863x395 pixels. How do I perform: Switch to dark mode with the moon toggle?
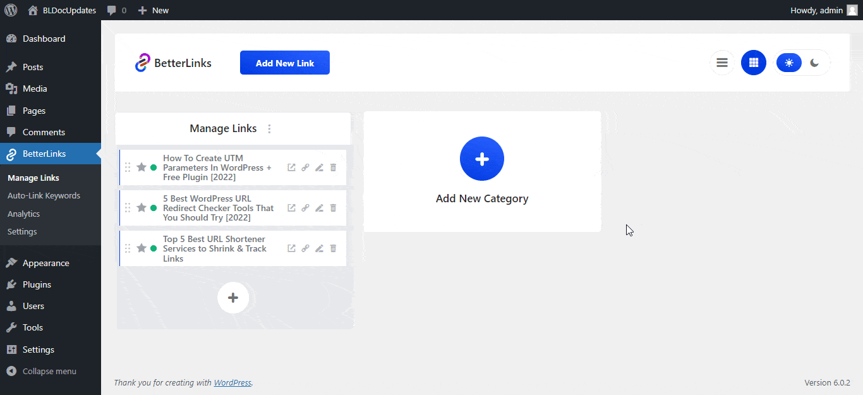pos(814,63)
